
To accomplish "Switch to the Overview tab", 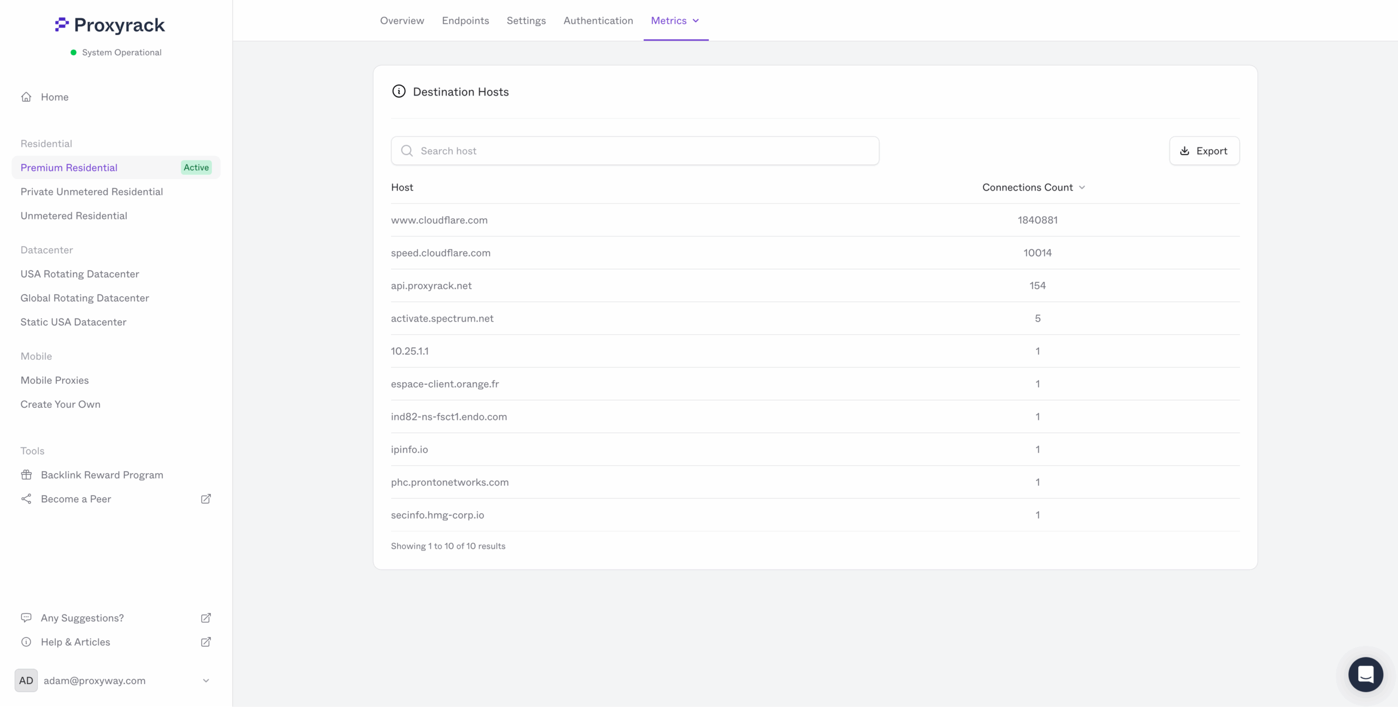I will pos(401,21).
